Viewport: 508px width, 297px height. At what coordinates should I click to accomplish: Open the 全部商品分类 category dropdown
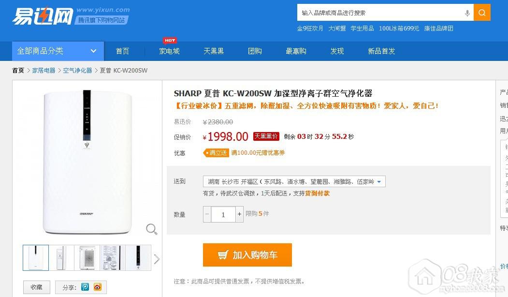click(x=58, y=51)
